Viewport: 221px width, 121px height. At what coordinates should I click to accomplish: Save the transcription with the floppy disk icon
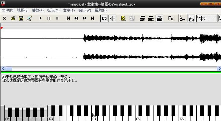[x=21, y=18]
